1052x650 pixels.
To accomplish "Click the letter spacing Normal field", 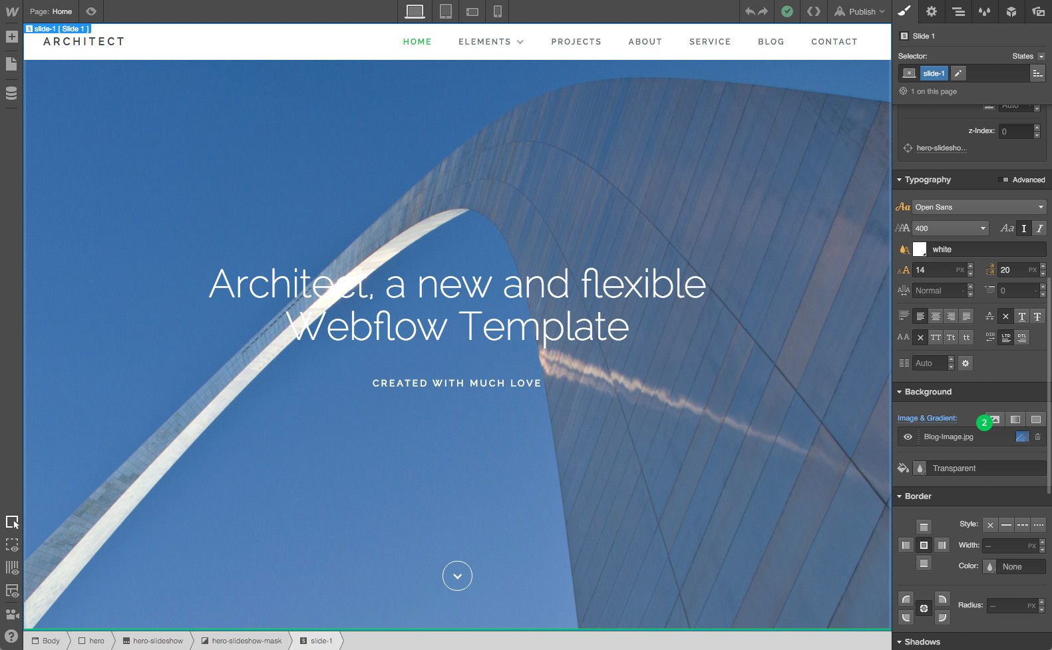I will 939,291.
